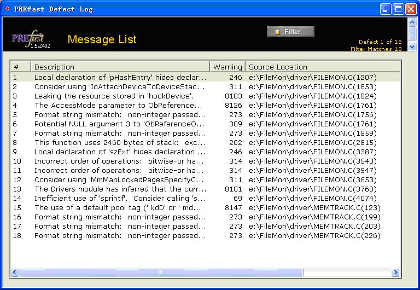The width and height of the screenshot is (420, 290).
Task: Sort by the # column header
Action: (x=21, y=67)
